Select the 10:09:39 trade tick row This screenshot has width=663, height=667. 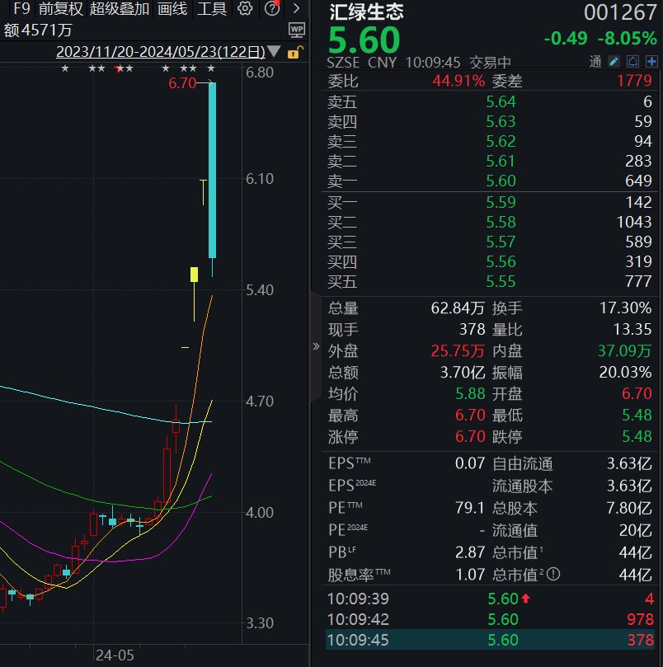pos(490,599)
